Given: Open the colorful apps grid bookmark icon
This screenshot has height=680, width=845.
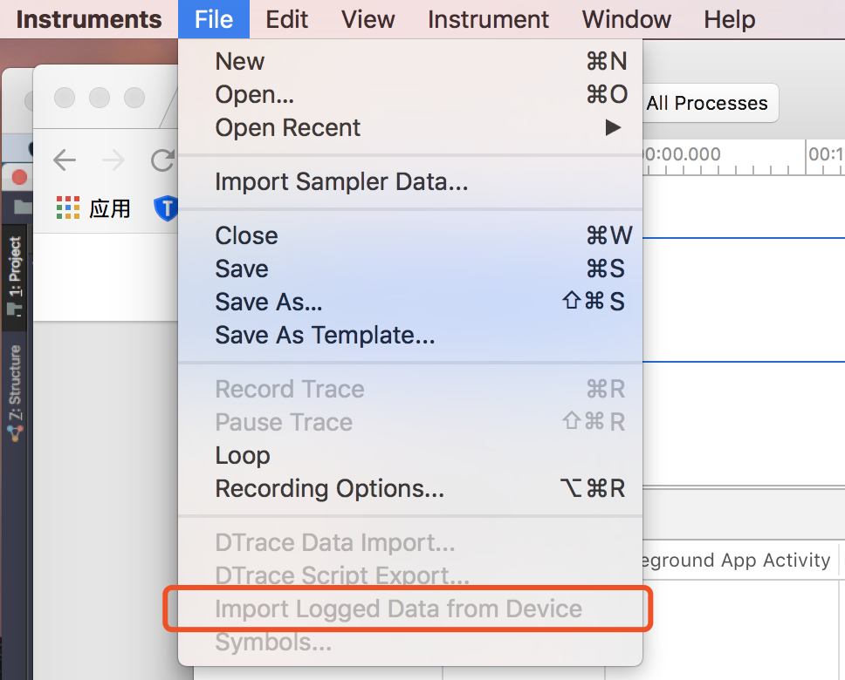Looking at the screenshot, I should click(68, 207).
